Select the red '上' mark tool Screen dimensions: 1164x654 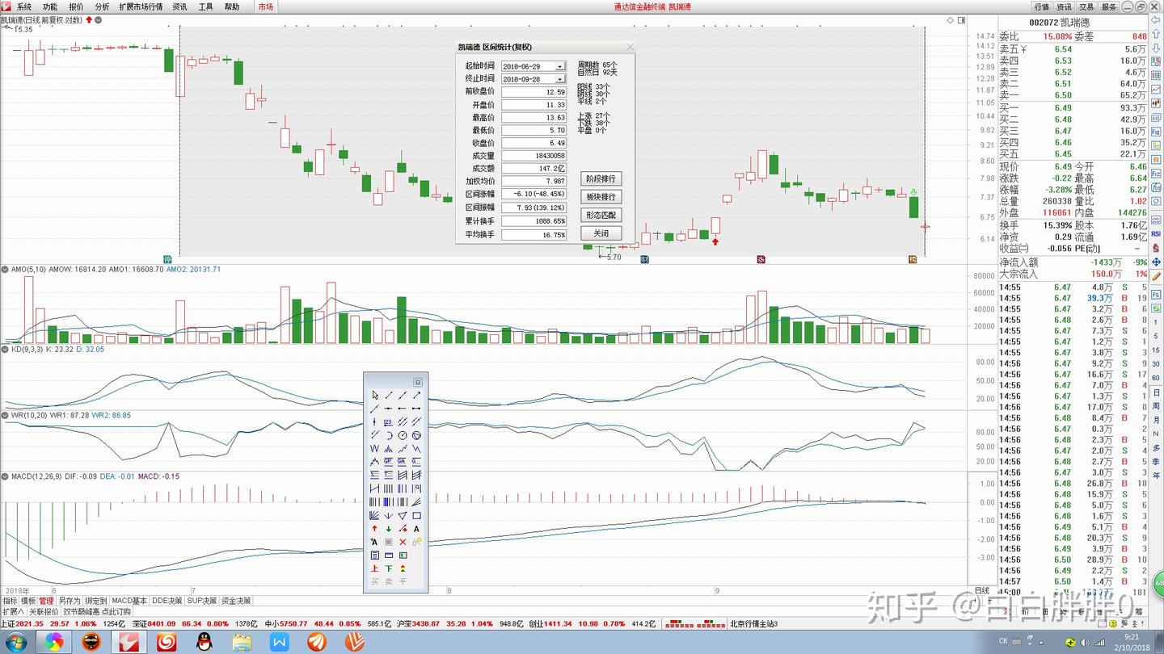click(375, 568)
